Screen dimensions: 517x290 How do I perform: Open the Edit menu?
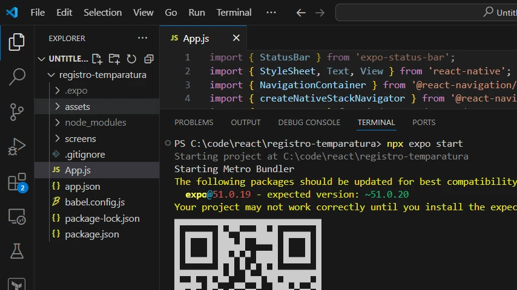[64, 13]
